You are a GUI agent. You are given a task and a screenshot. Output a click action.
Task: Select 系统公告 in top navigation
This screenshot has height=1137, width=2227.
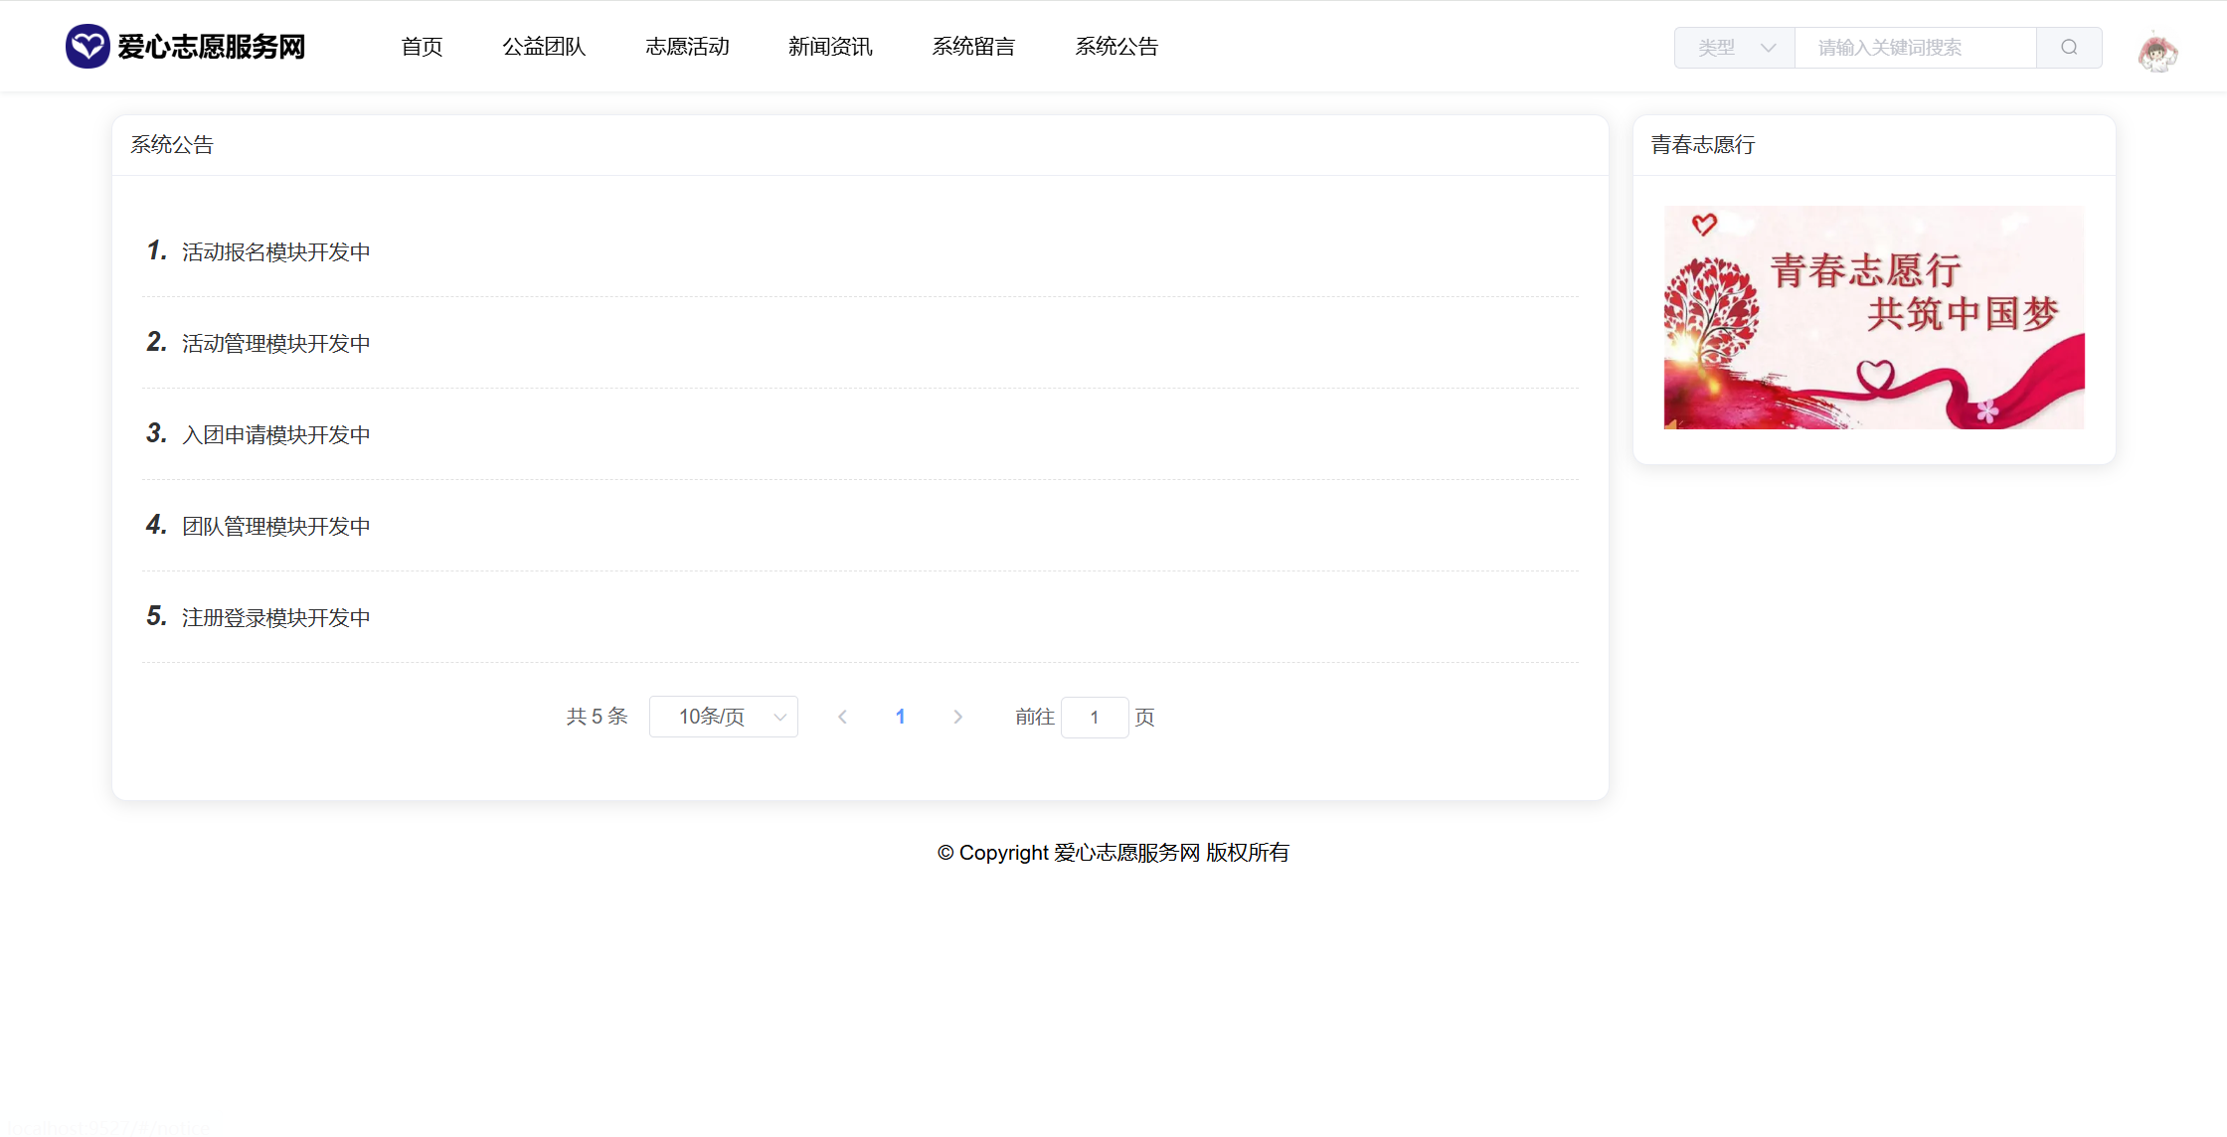point(1116,47)
